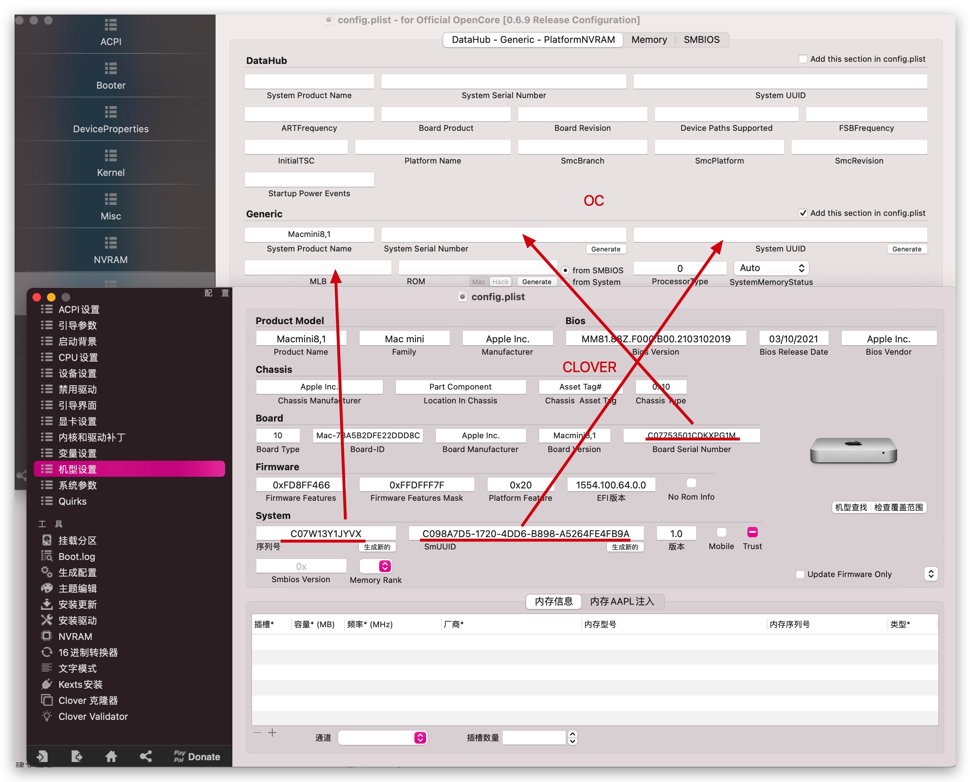The height and width of the screenshot is (782, 970).
Task: Switch to 内存 AAPL 注入 tab
Action: coord(622,601)
